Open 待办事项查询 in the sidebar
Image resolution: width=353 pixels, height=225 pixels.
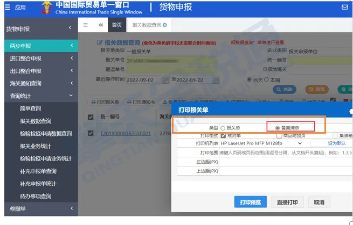(36, 197)
